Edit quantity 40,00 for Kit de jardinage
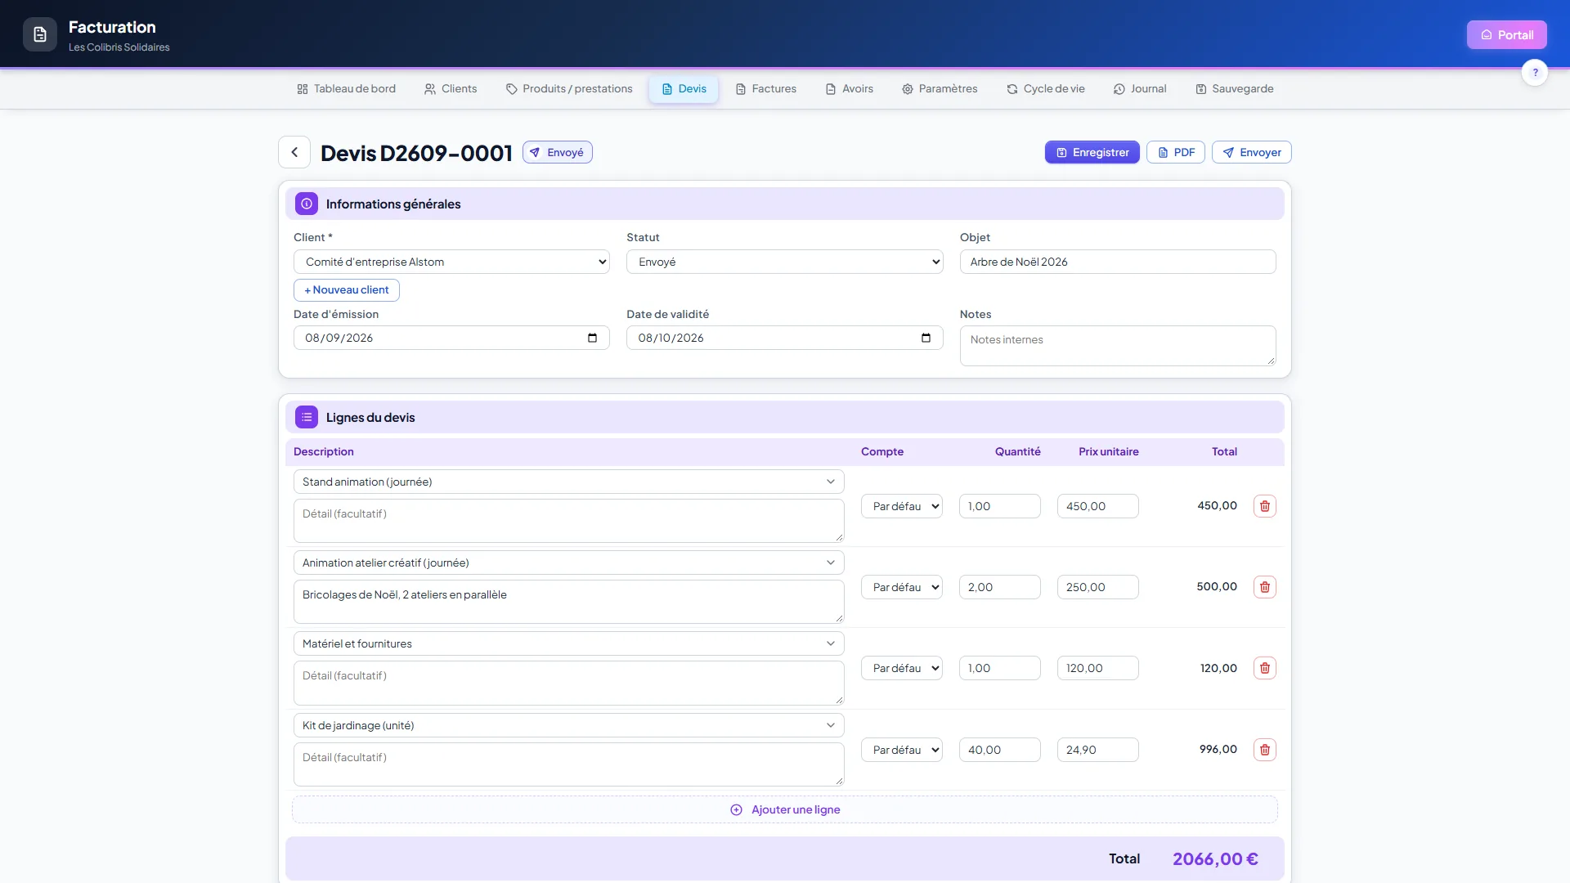 (x=999, y=750)
